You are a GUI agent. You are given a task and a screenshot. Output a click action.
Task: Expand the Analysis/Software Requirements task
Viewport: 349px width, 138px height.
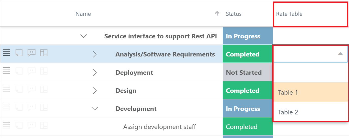[x=95, y=54]
